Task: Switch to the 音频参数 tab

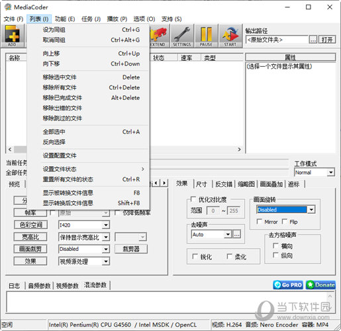Action: pos(39,286)
